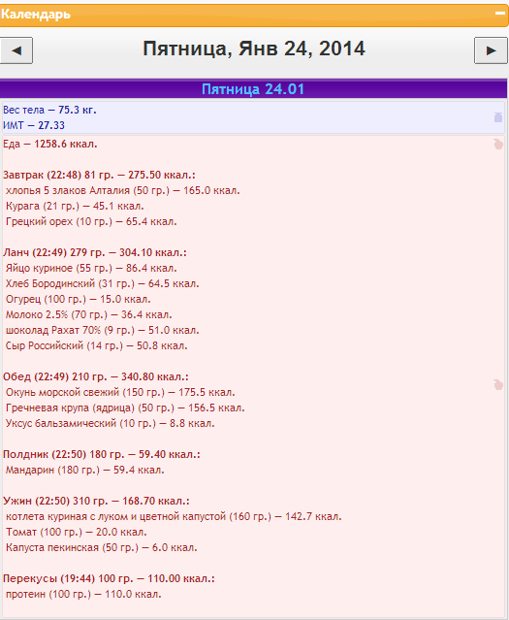Click apple icon beside Еда total

click(x=498, y=144)
